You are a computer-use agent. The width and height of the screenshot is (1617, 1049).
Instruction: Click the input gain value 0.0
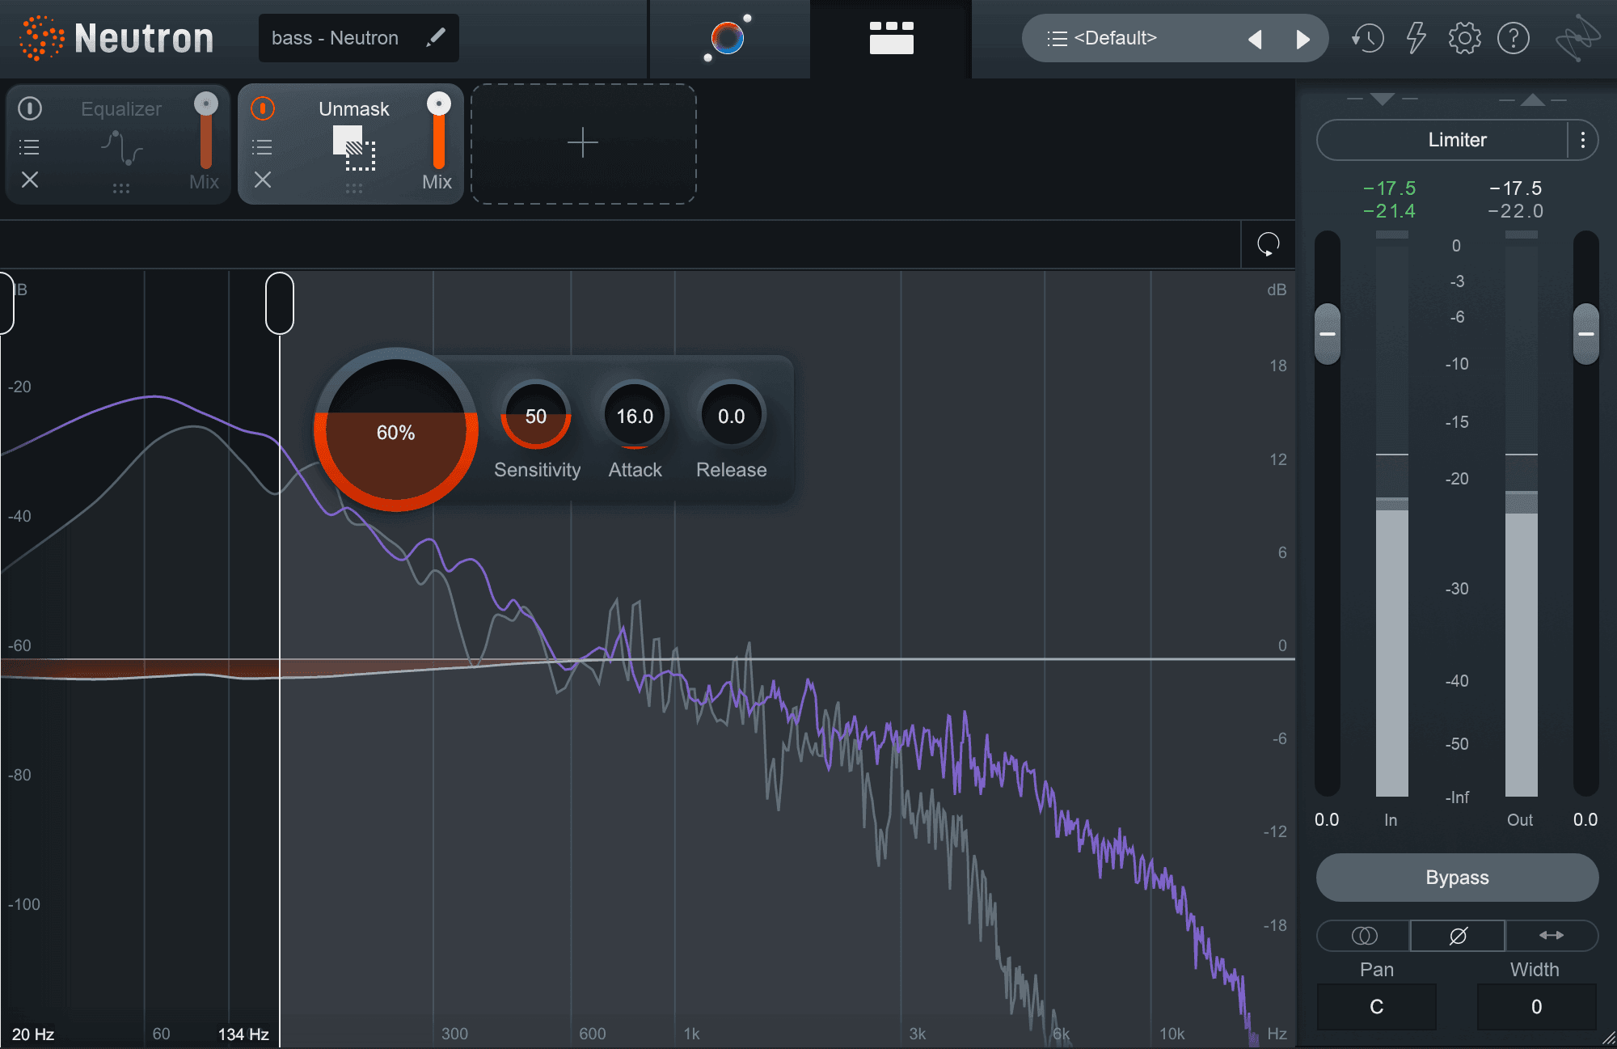(1327, 820)
